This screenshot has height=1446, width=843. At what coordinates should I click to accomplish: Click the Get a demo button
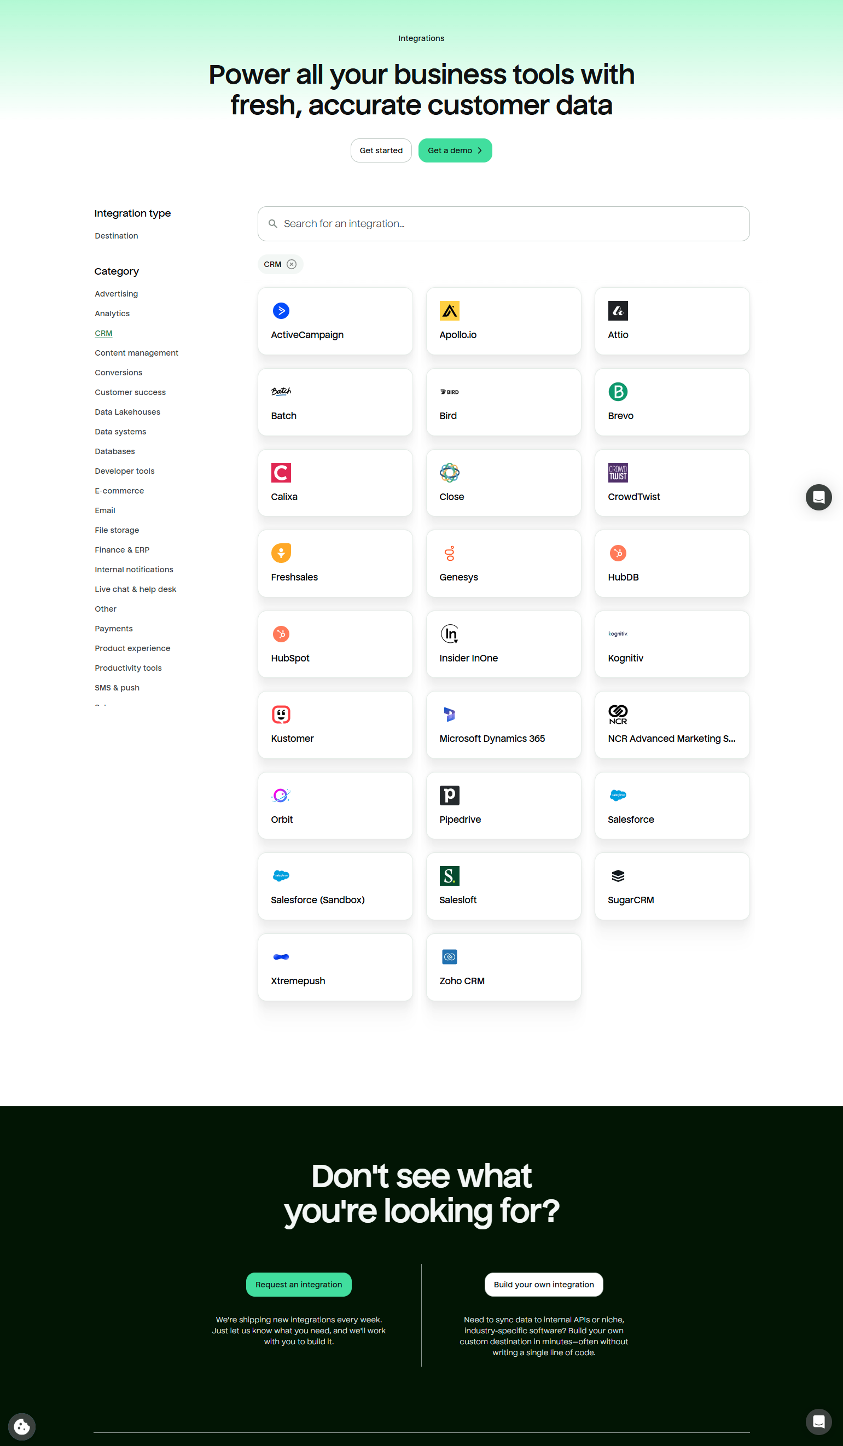tap(455, 150)
